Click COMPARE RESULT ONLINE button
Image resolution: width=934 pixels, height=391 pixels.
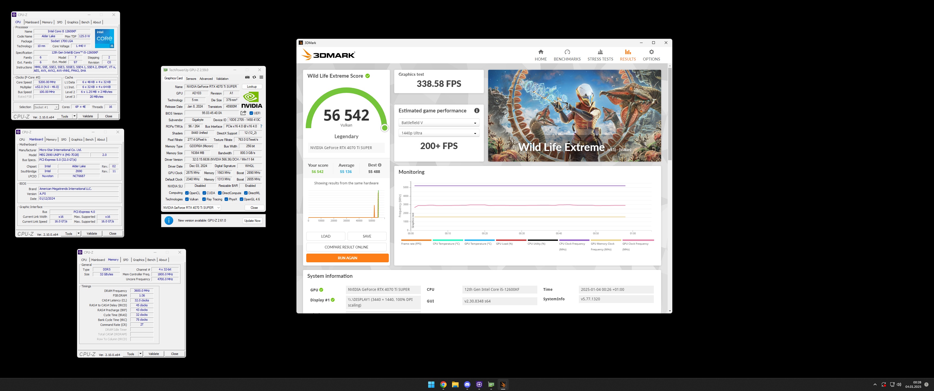click(x=346, y=247)
